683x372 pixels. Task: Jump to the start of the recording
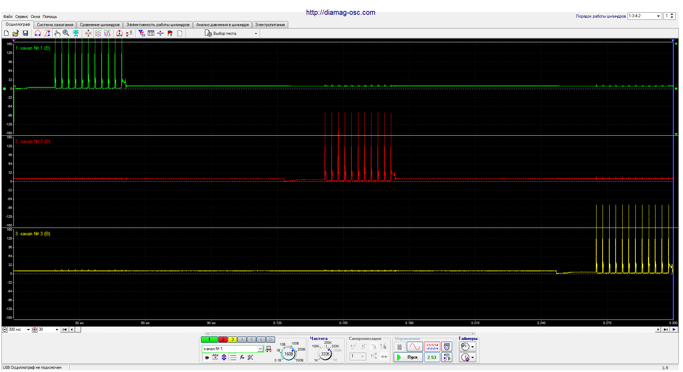click(x=65, y=330)
